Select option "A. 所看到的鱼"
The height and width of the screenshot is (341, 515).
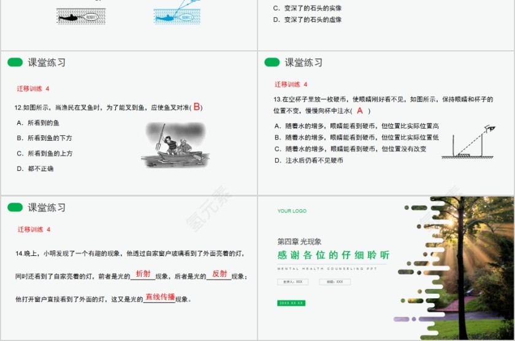(x=38, y=123)
